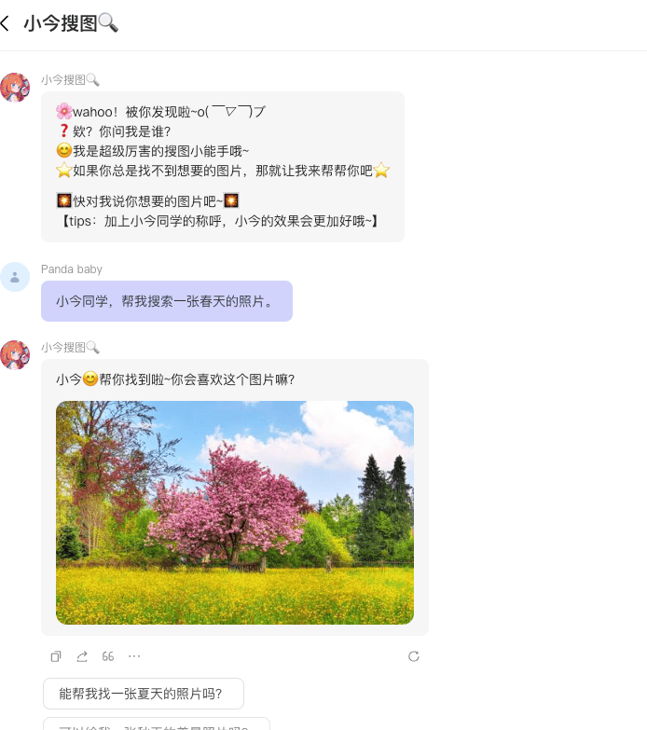The image size is (647, 730).
Task: Share the bot's reply with arrow icon
Action: pos(82,656)
